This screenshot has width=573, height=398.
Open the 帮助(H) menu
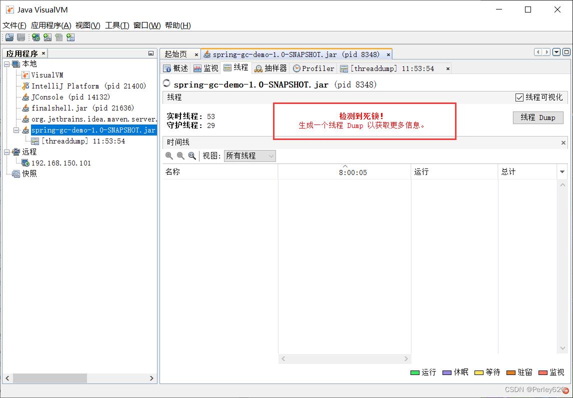pos(178,25)
